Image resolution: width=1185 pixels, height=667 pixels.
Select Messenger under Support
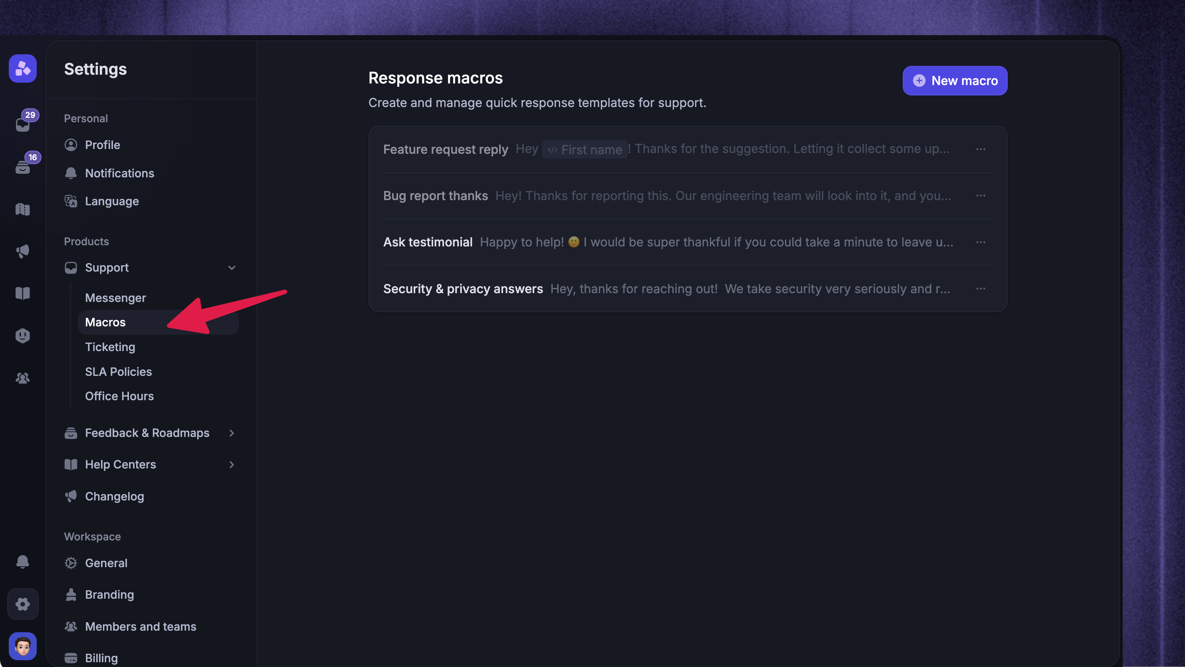(x=115, y=298)
